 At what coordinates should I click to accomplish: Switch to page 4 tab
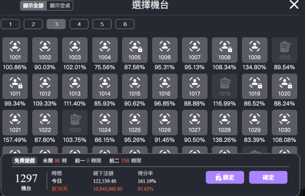[79, 24]
